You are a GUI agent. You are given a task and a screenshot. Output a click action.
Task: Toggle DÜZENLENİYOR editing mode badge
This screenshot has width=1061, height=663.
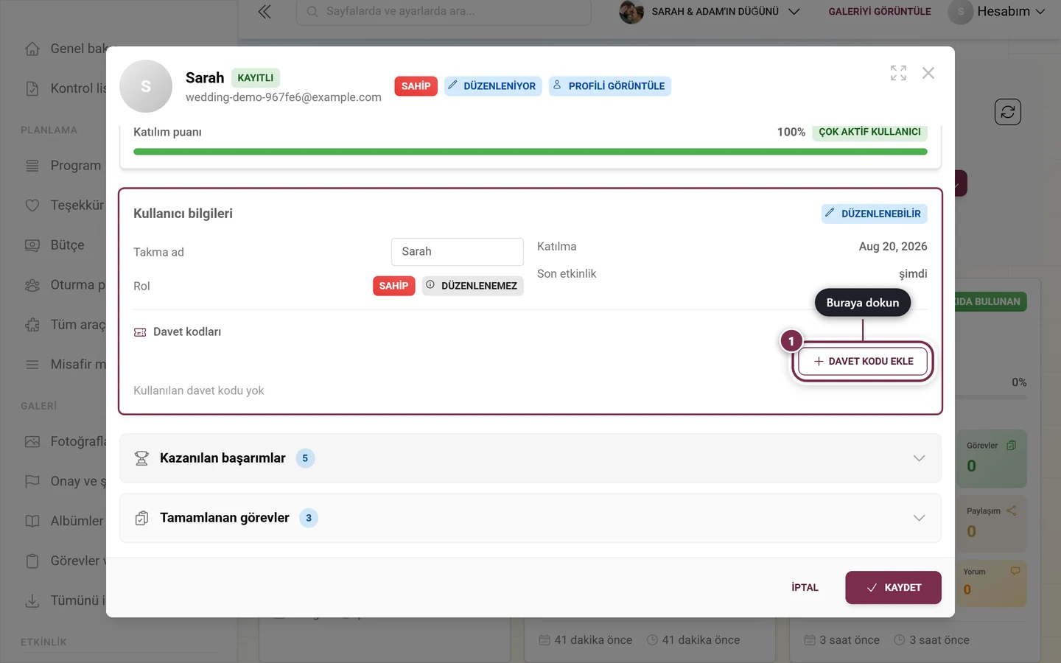click(493, 86)
